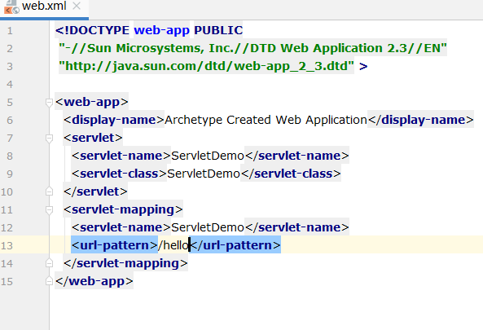Image resolution: width=483 pixels, height=330 pixels.
Task: Click line number 1 in the gutter
Action: pos(10,30)
